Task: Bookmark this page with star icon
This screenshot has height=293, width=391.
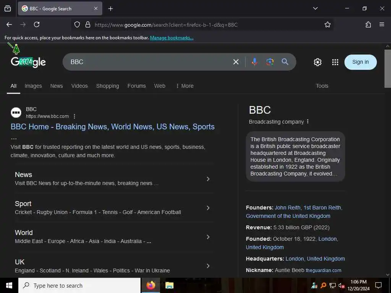Action: (x=327, y=24)
